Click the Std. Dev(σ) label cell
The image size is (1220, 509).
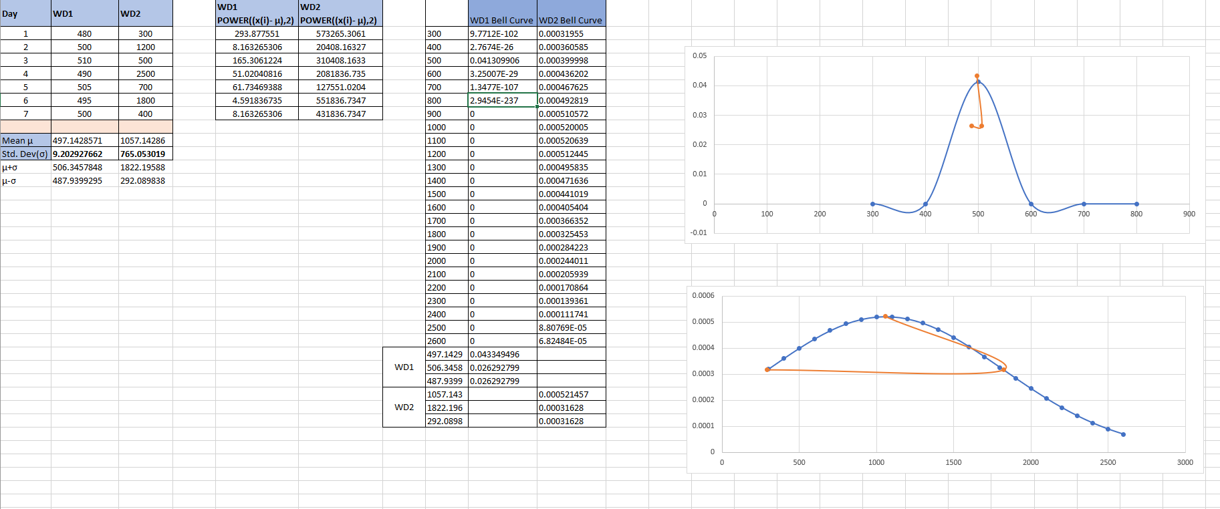click(25, 154)
